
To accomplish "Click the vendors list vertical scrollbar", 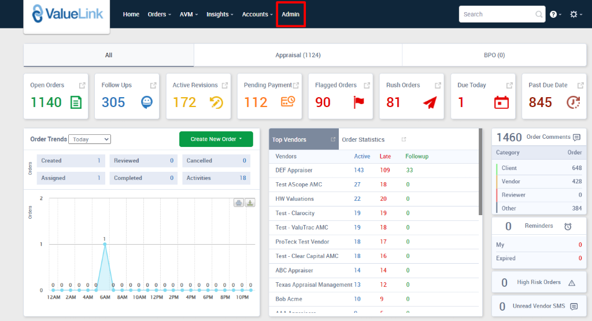I will coord(480,172).
